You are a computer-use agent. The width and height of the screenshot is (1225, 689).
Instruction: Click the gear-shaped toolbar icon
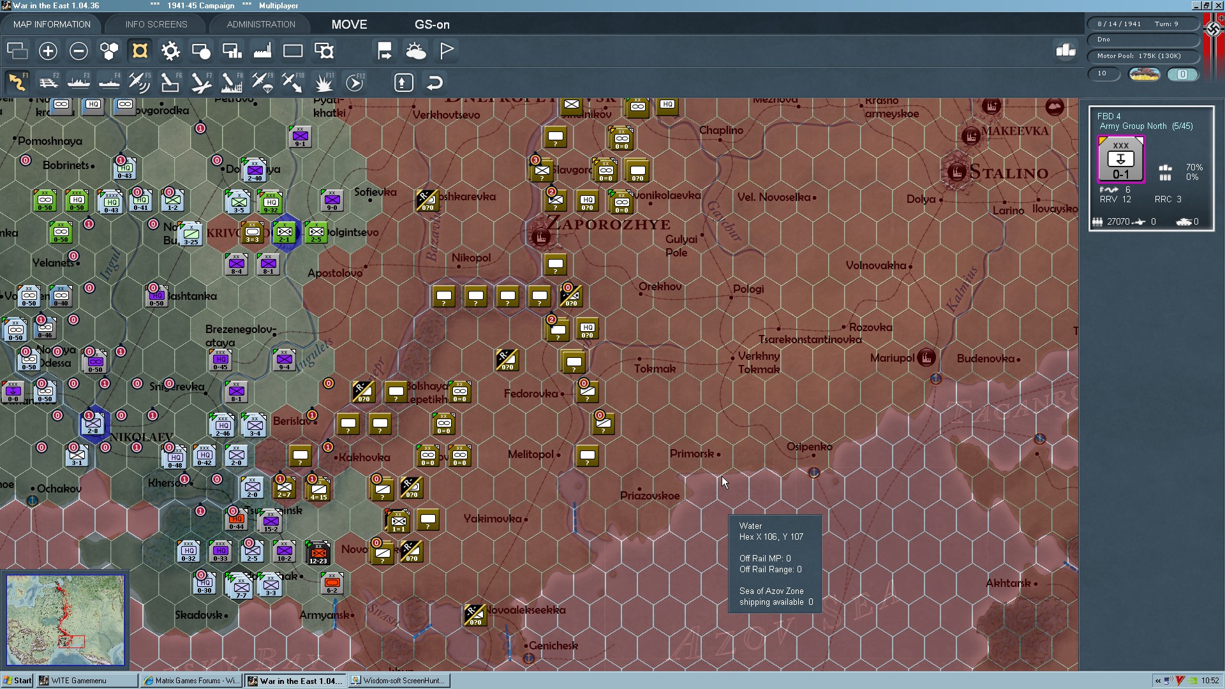170,50
